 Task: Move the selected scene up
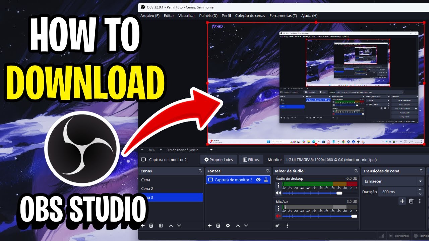tap(171, 226)
